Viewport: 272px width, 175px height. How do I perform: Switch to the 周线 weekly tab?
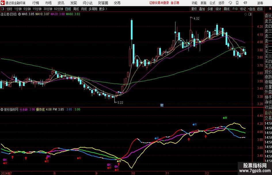76,9
